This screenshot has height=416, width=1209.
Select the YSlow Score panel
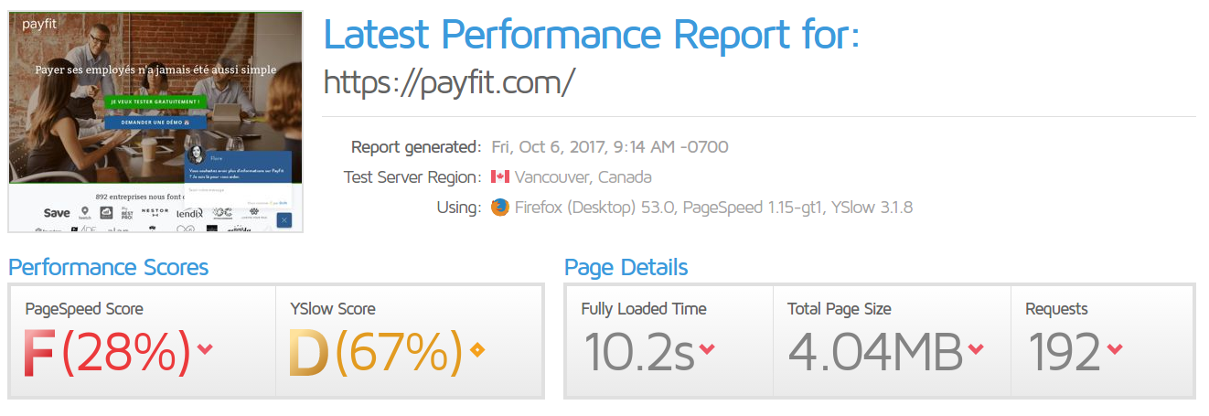click(410, 341)
